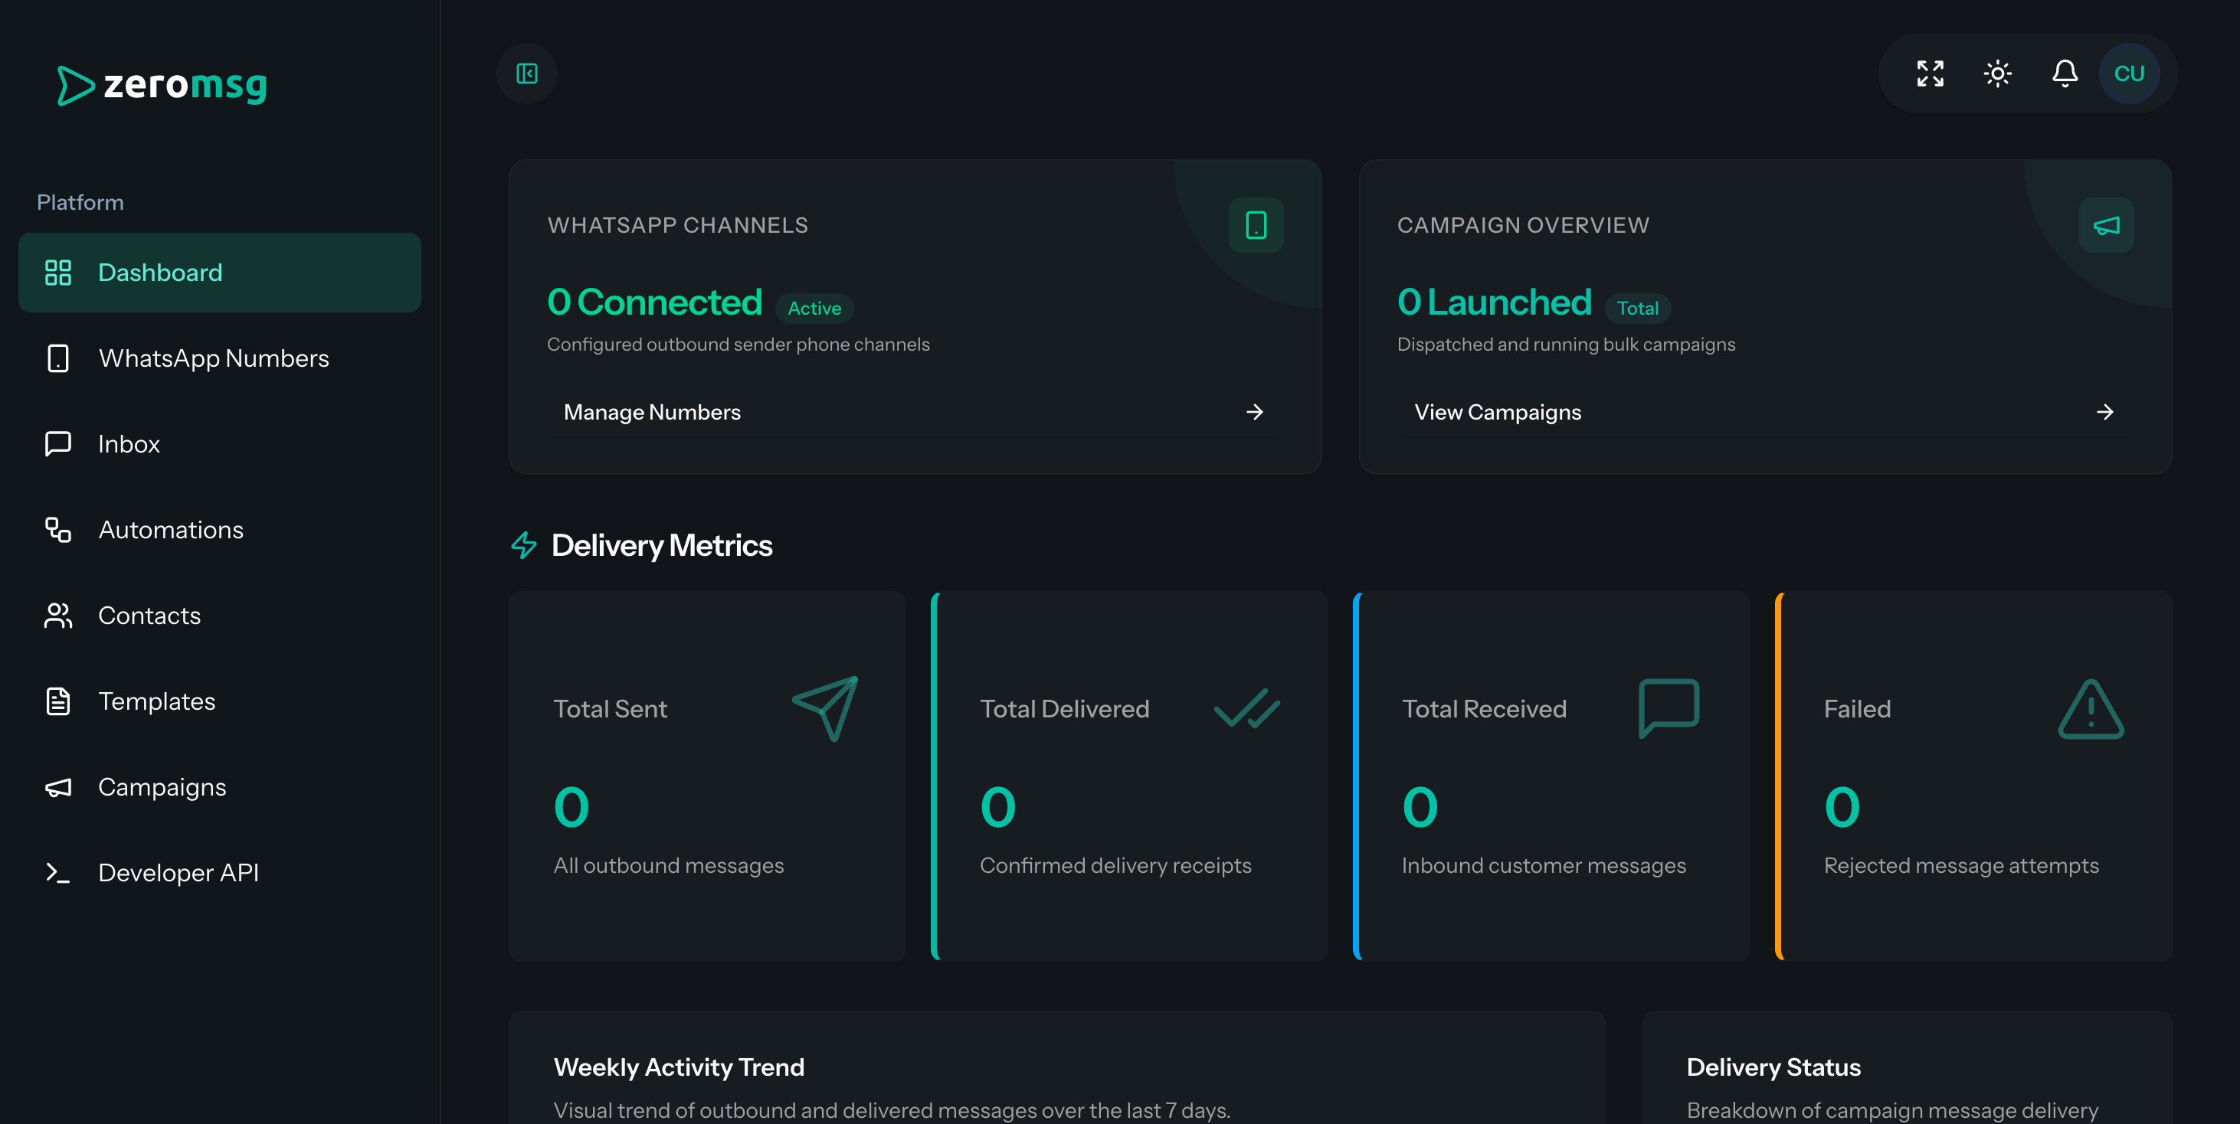Click double check icon in Total Delivered

click(x=1247, y=708)
